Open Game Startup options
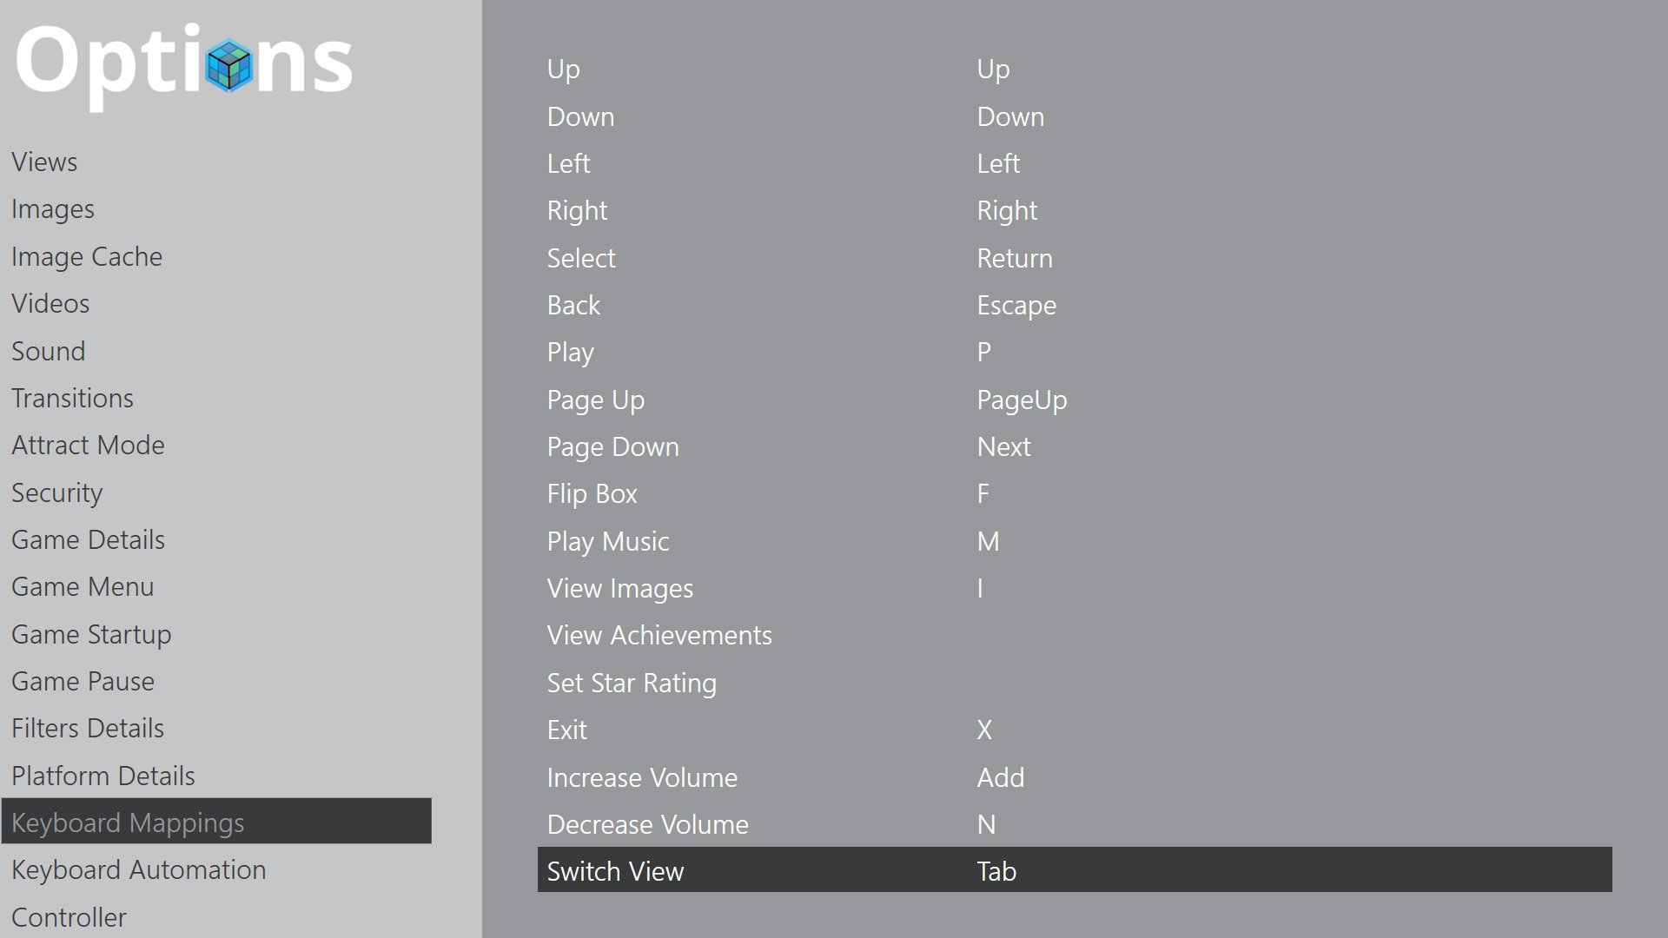The width and height of the screenshot is (1668, 938). coord(91,635)
